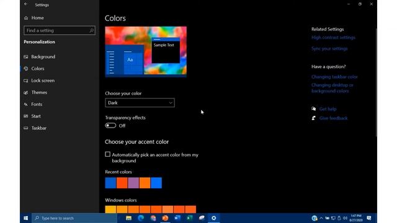Open the Choose your color dropdown
This screenshot has height=223, width=397.
point(140,103)
